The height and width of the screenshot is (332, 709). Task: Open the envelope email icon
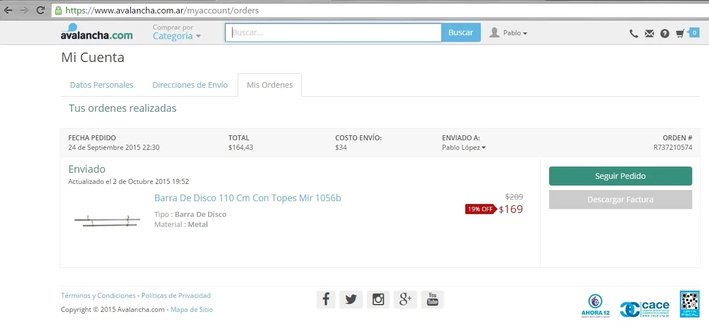click(649, 34)
